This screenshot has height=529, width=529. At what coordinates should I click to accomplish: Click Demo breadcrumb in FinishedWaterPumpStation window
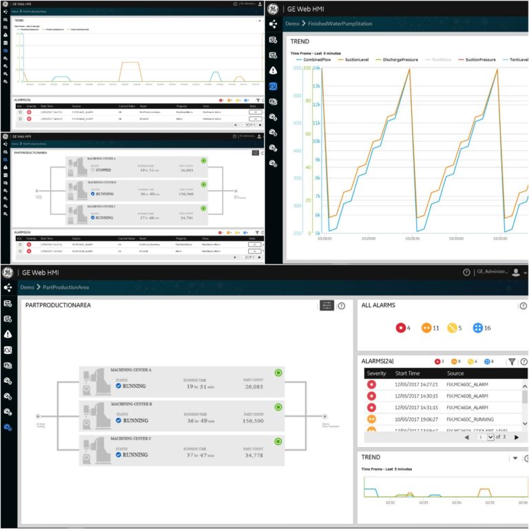(x=292, y=23)
